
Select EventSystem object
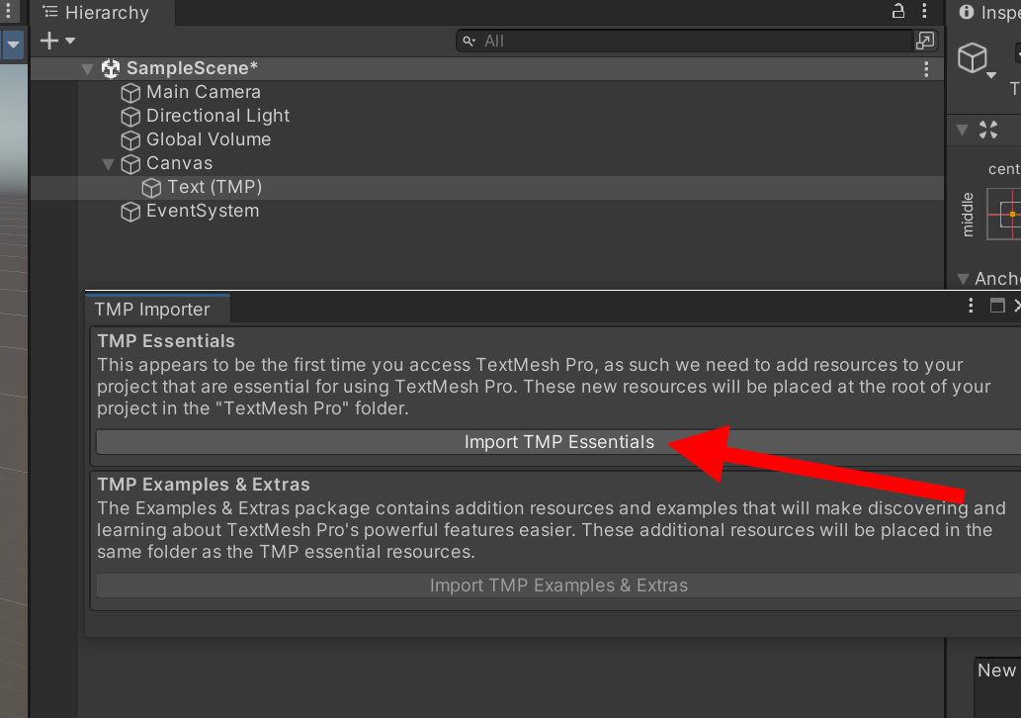(203, 211)
